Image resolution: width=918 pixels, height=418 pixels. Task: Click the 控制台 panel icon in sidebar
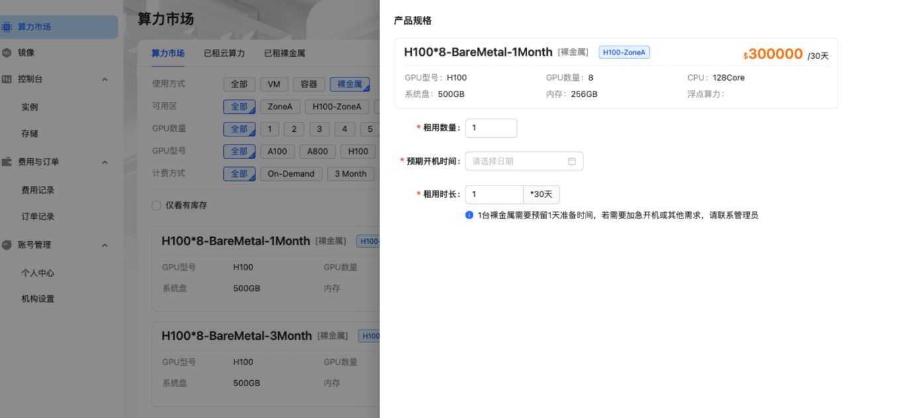tap(7, 79)
